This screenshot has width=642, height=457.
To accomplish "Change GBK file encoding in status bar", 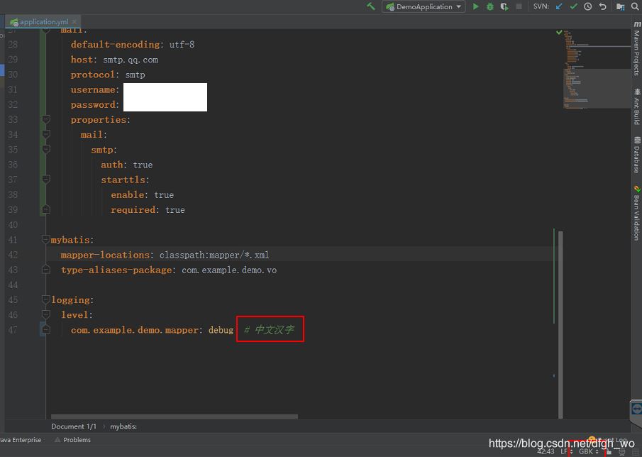I will coord(589,451).
